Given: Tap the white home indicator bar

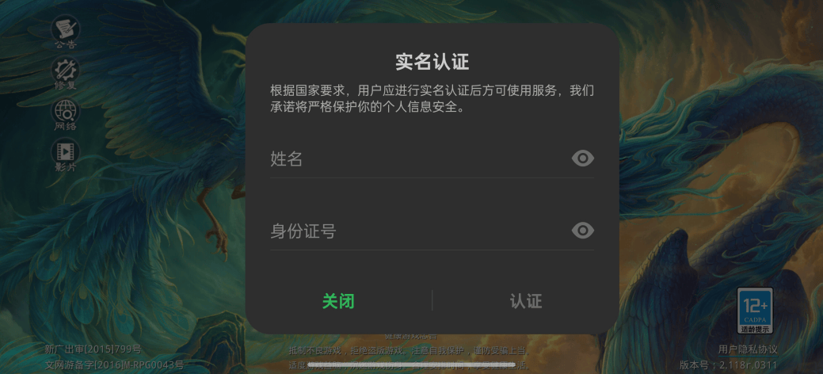Looking at the screenshot, I should (412, 364).
